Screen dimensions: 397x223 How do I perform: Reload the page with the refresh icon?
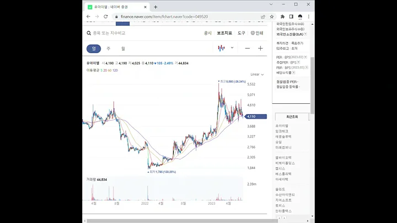pyautogui.click(x=105, y=17)
